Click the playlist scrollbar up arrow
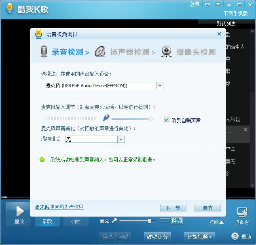The width and height of the screenshot is (256, 245). [252, 31]
